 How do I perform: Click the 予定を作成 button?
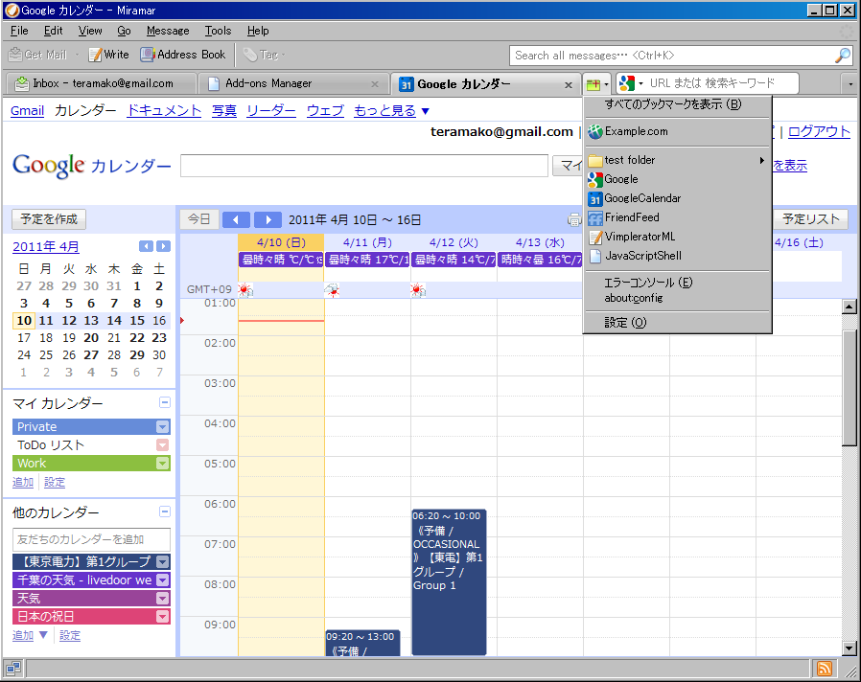pos(49,219)
